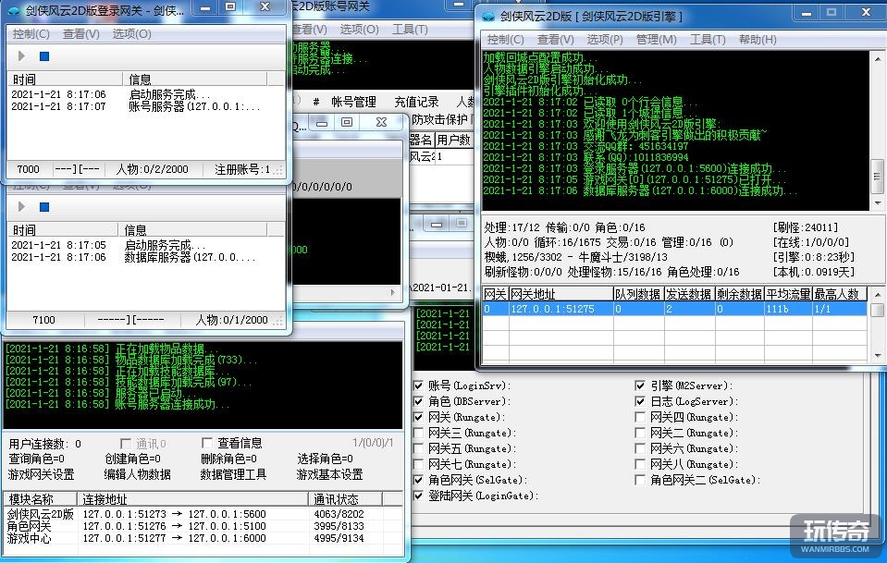The height and width of the screenshot is (563, 887).
Task: Switch to 充值记录 tab
Action: coord(416,102)
